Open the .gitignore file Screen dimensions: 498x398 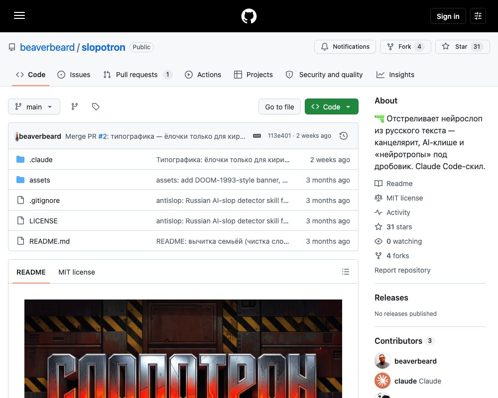pos(44,200)
